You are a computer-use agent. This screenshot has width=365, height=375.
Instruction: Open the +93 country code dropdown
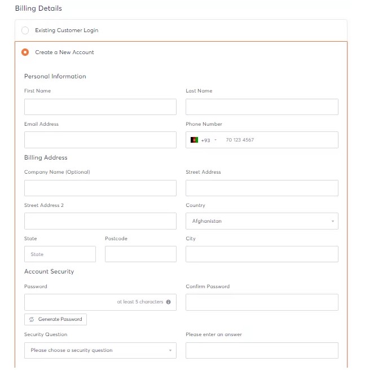point(209,140)
